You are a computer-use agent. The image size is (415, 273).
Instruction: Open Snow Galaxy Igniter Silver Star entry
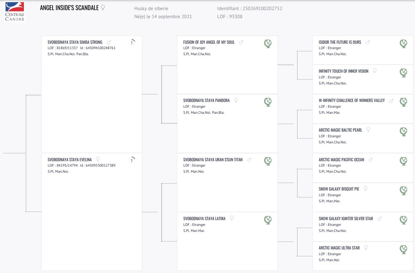(346, 218)
